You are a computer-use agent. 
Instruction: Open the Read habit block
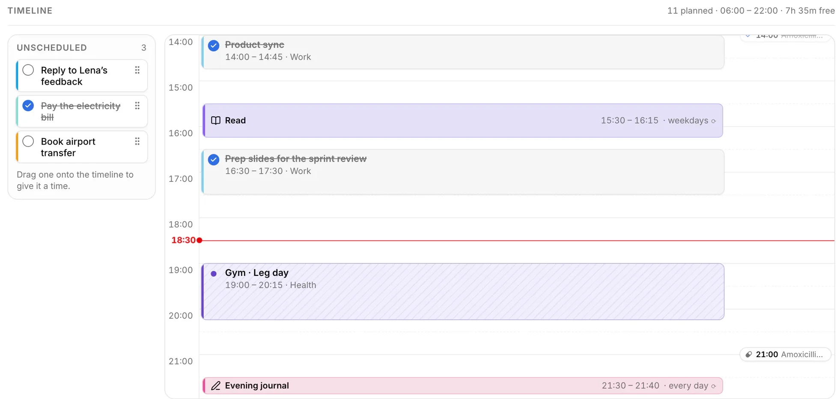pyautogui.click(x=462, y=121)
